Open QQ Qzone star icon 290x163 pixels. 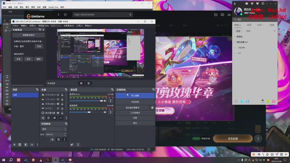pos(252,4)
